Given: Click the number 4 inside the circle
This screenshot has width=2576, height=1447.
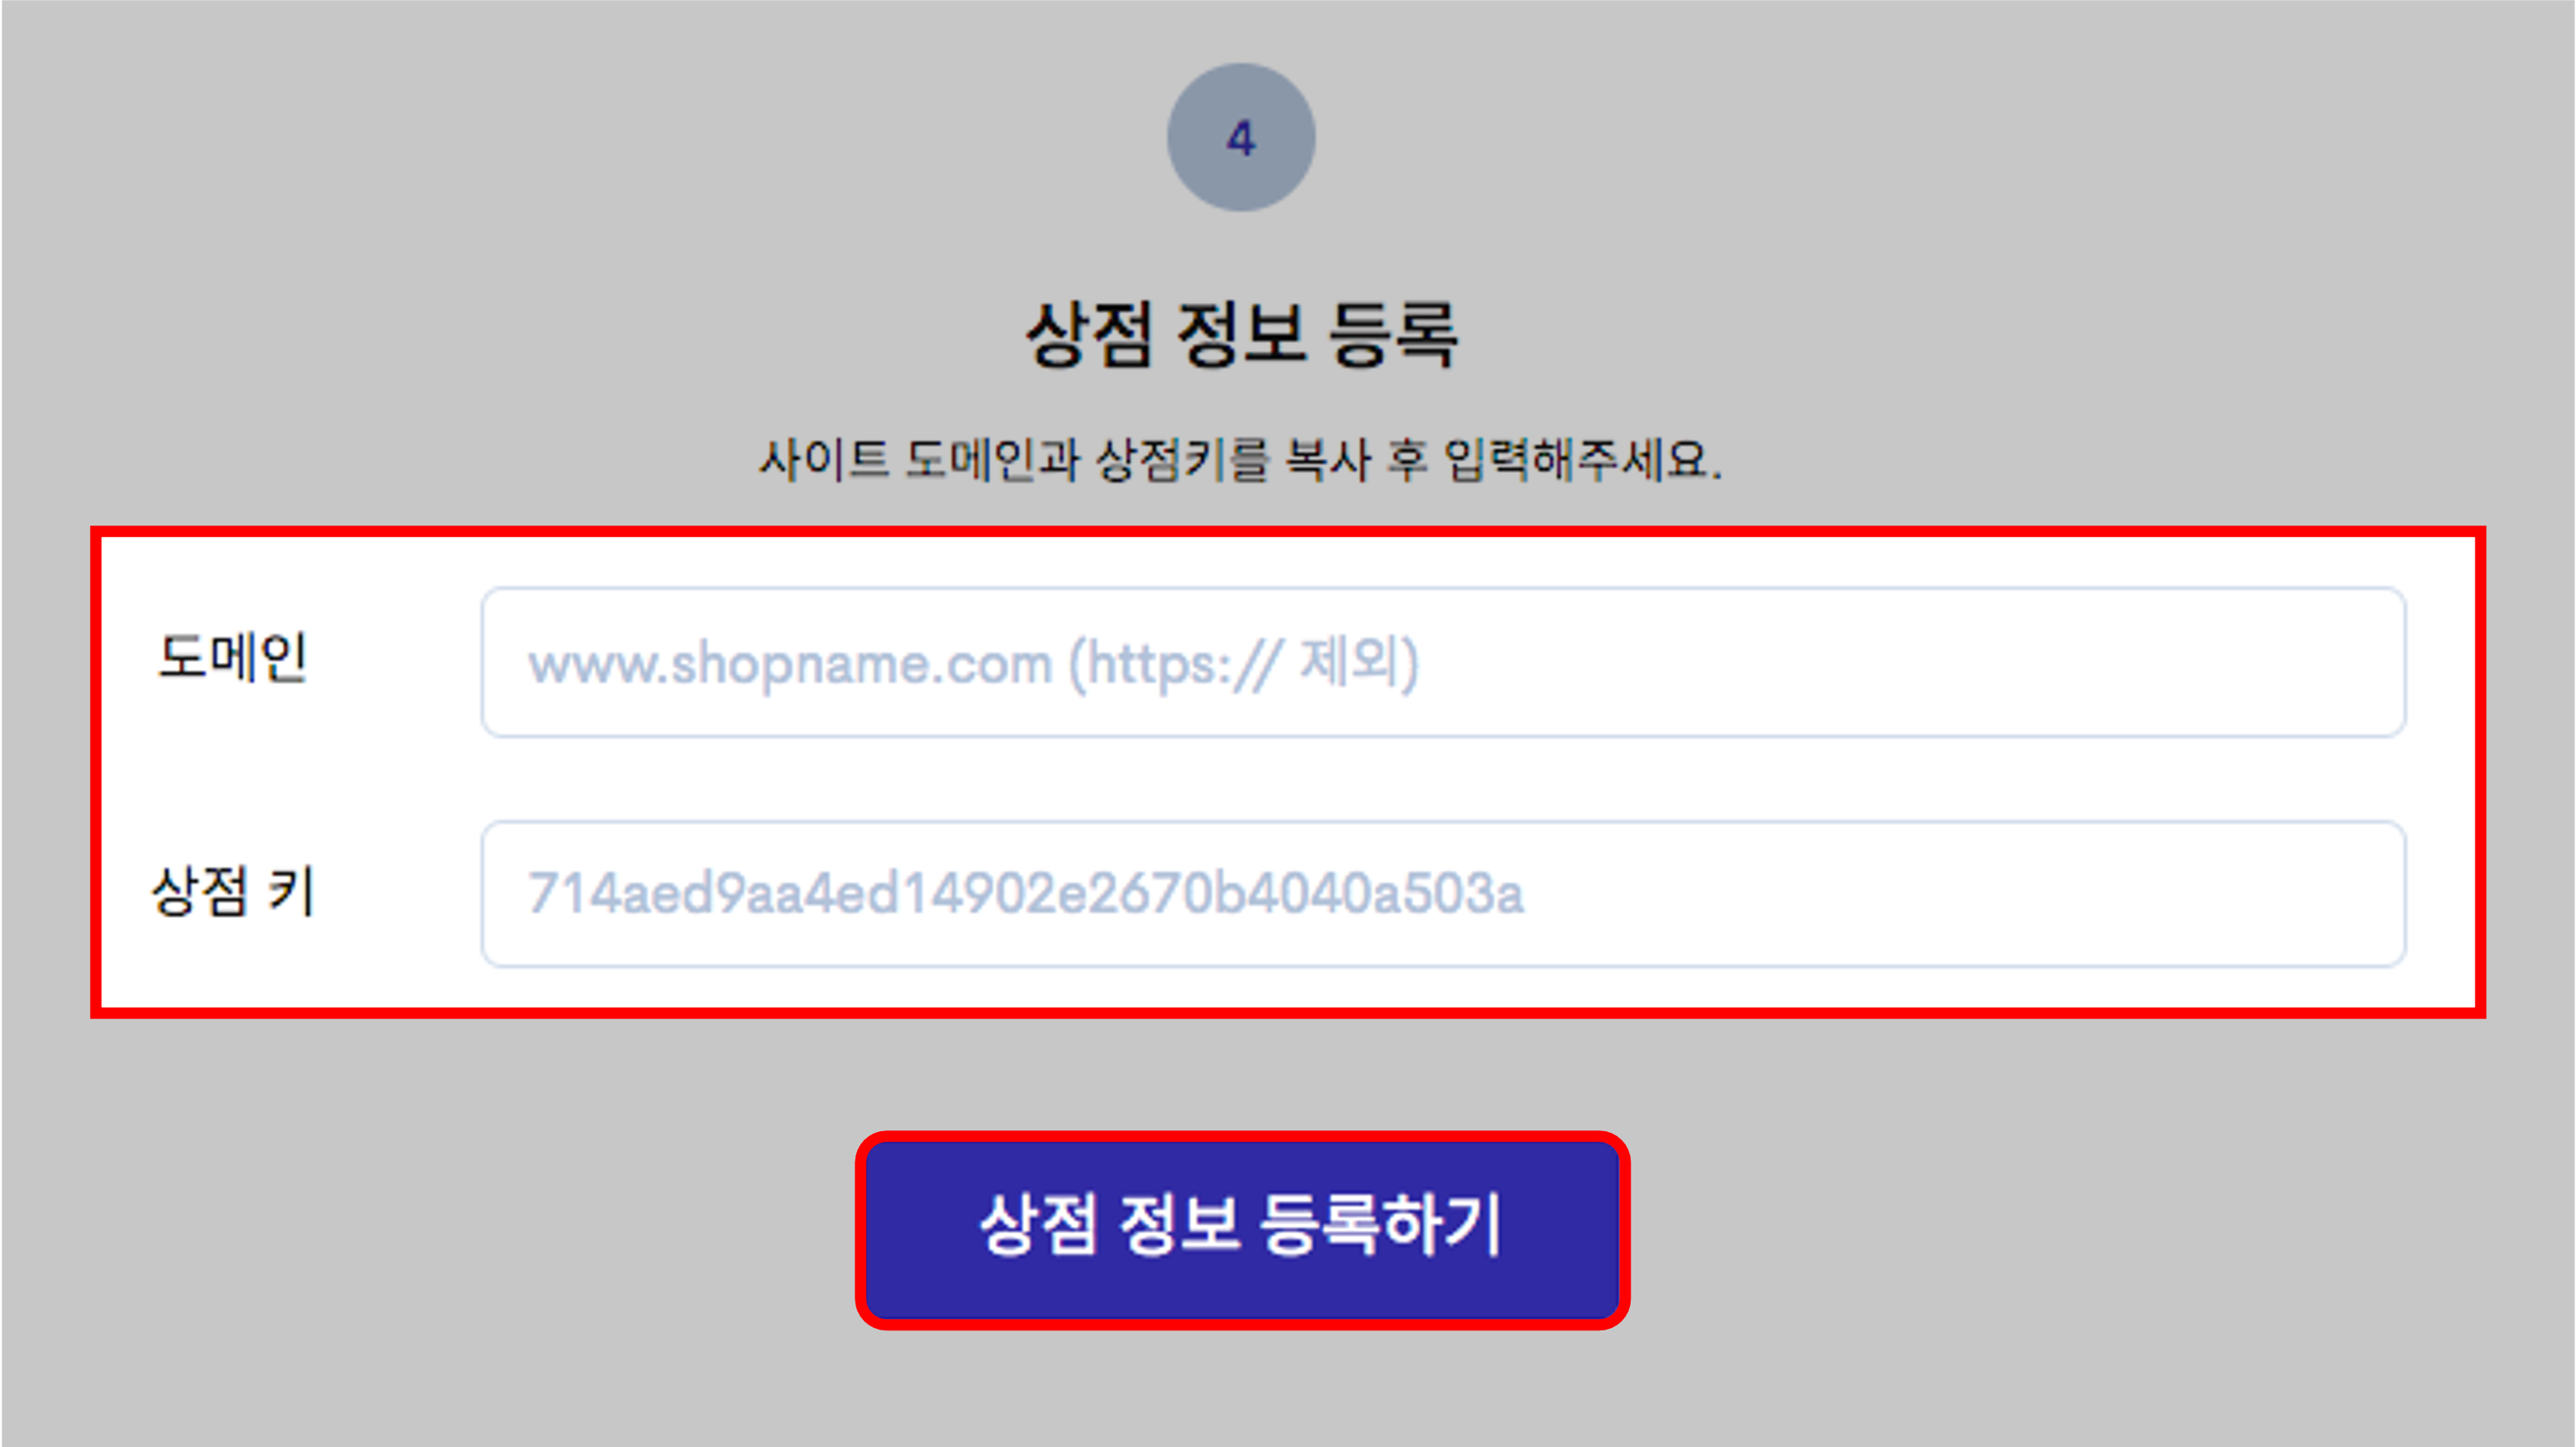Looking at the screenshot, I should click(x=1241, y=138).
